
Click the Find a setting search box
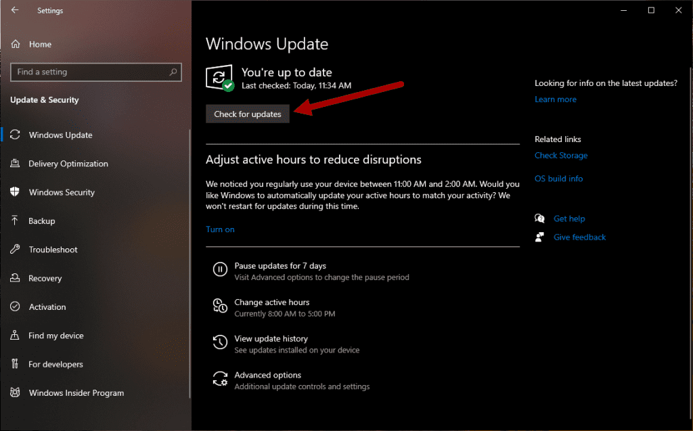tap(95, 72)
